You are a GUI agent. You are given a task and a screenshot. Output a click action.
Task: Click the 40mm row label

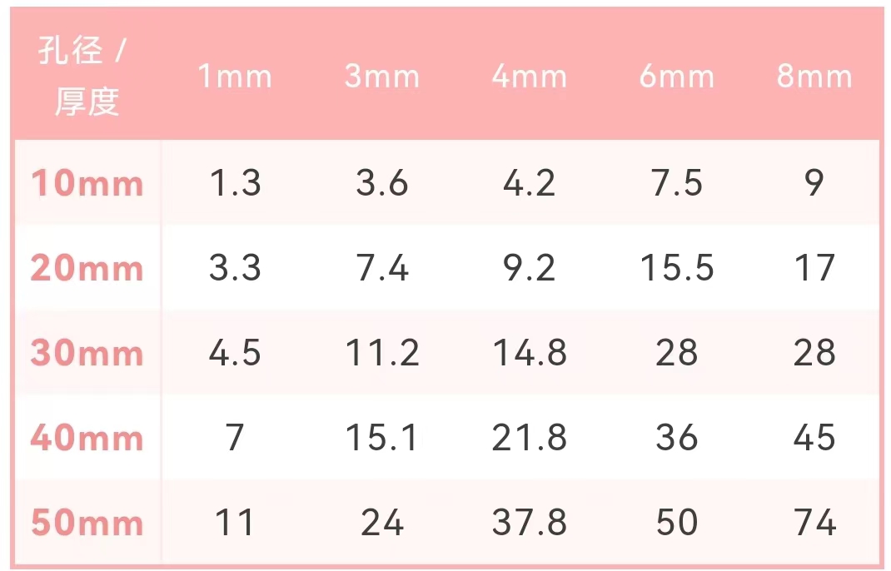pyautogui.click(x=87, y=438)
